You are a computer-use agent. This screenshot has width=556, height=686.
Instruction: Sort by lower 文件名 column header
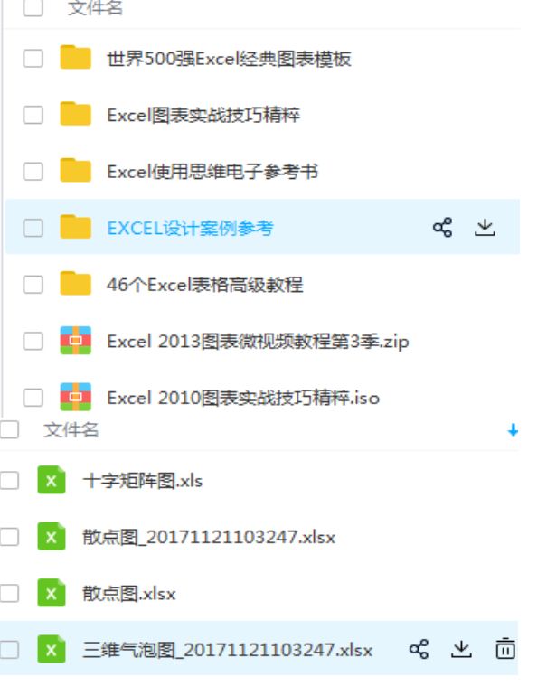click(71, 429)
